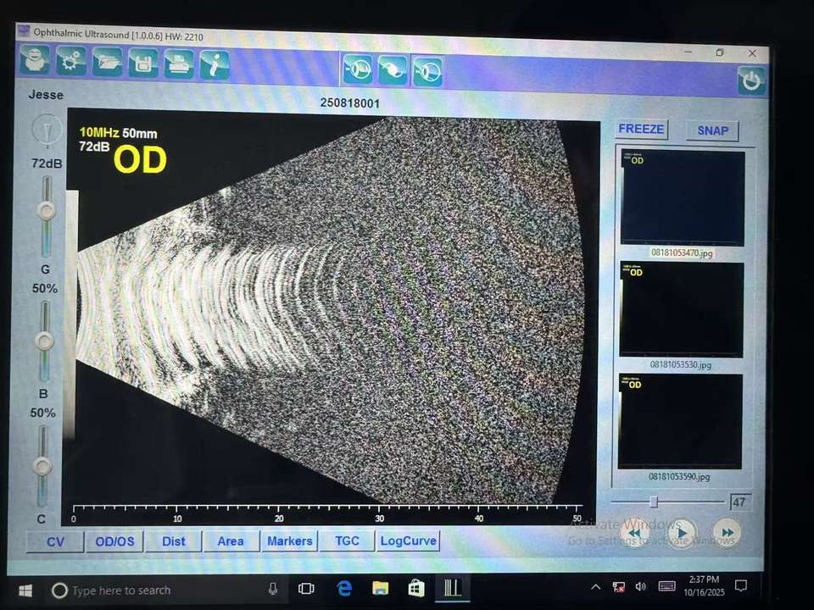Open the patient info icon in toolbar
This screenshot has width=814, height=610.
tap(36, 61)
